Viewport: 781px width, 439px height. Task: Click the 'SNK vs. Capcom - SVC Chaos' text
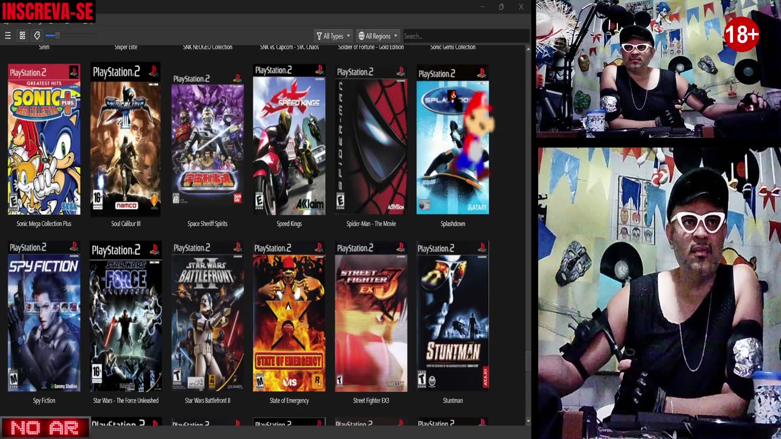289,47
